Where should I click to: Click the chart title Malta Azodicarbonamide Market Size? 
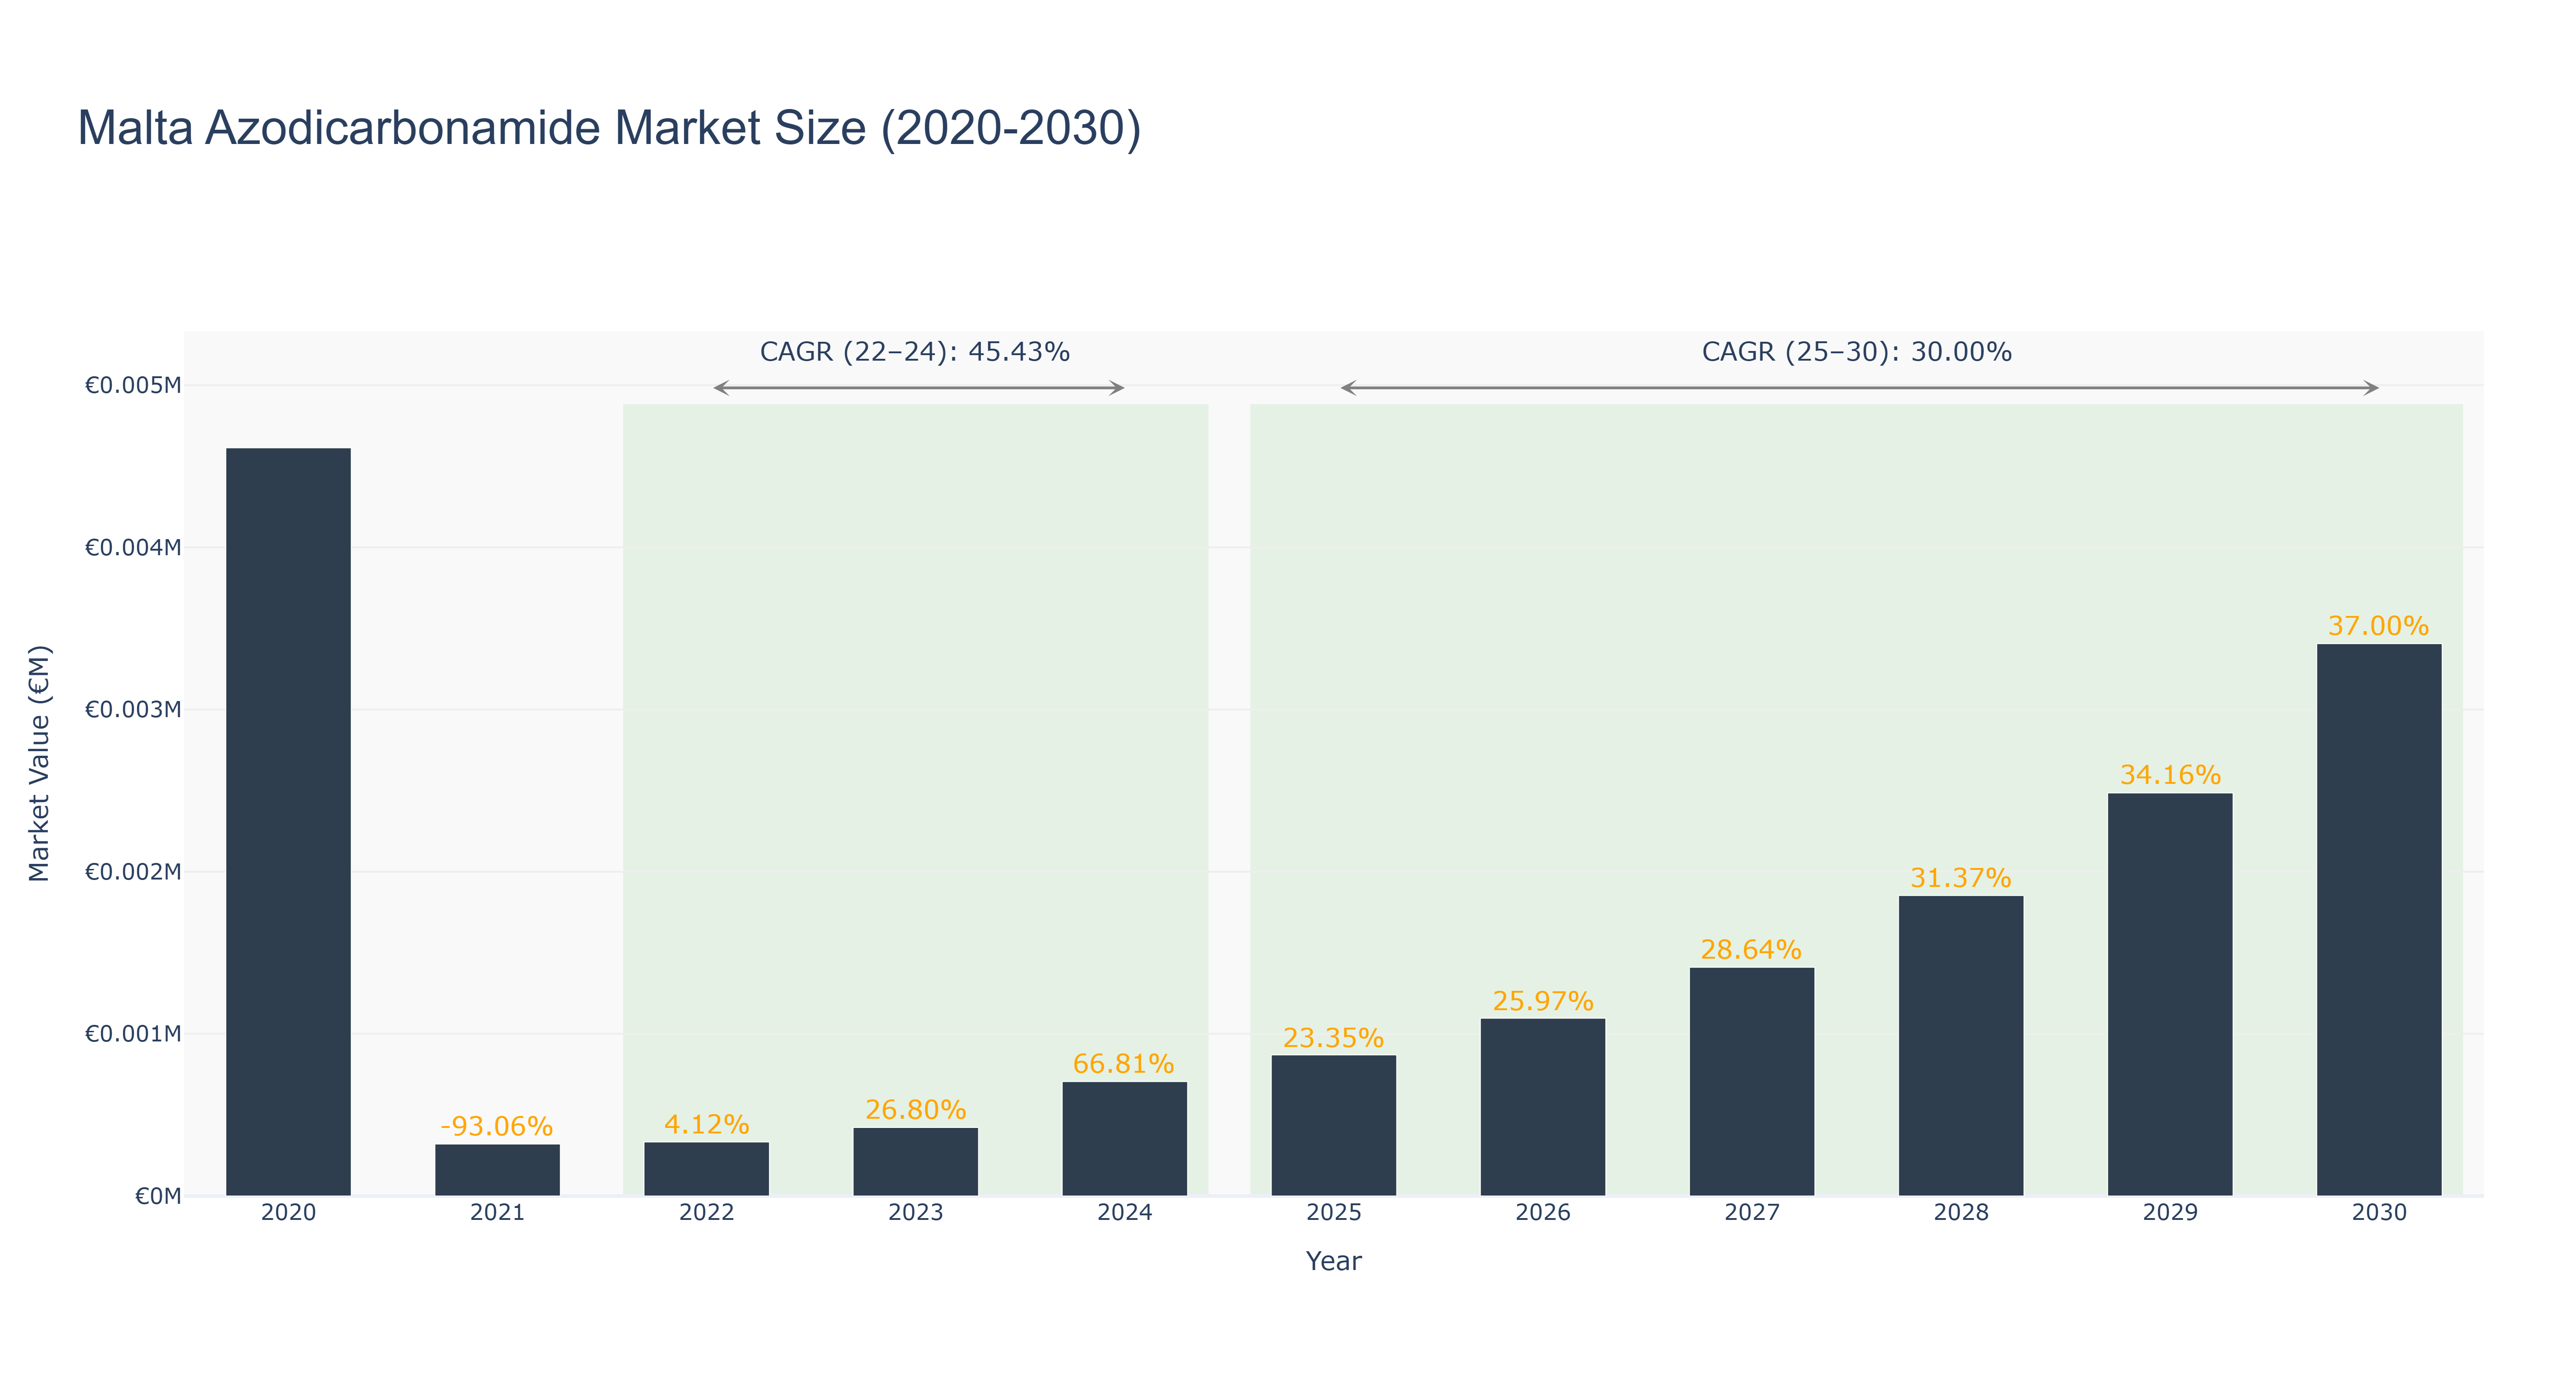(x=609, y=129)
